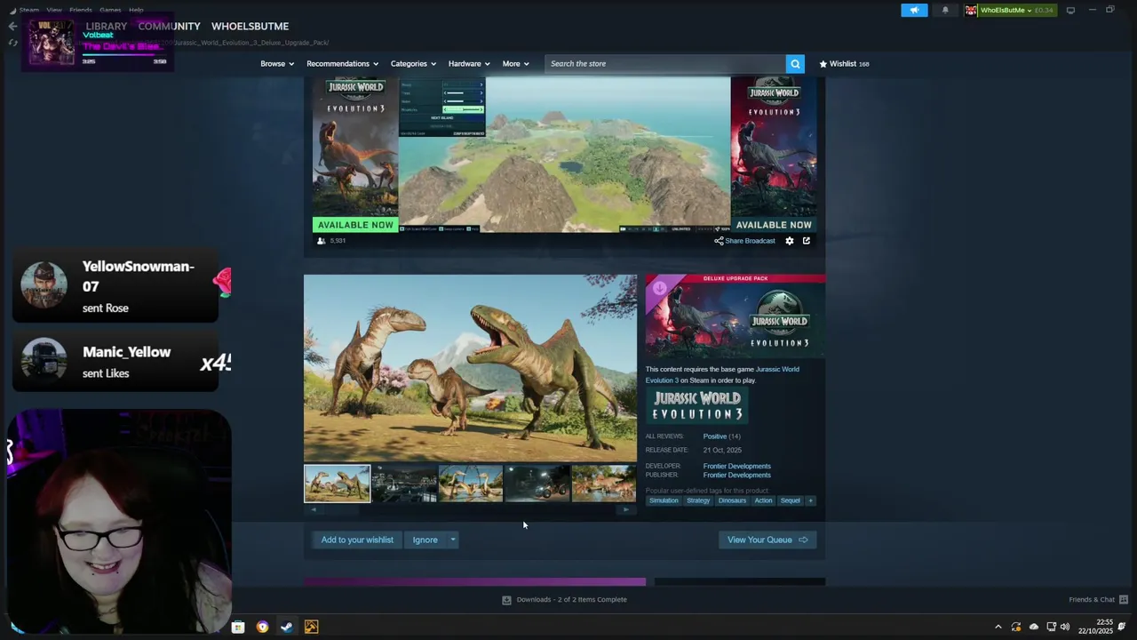Click the Dinosaurs tag
The width and height of the screenshot is (1137, 640).
coord(732,500)
